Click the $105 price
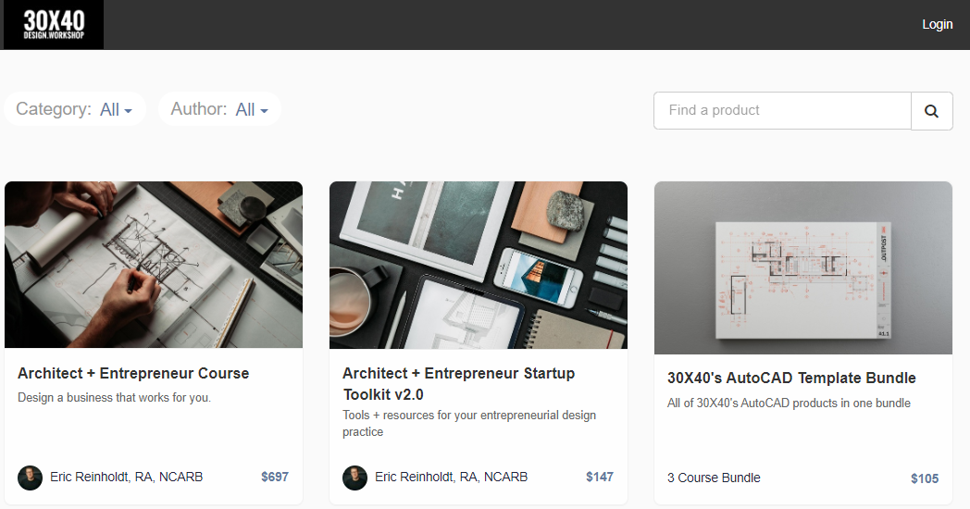Image resolution: width=970 pixels, height=509 pixels. [x=925, y=478]
